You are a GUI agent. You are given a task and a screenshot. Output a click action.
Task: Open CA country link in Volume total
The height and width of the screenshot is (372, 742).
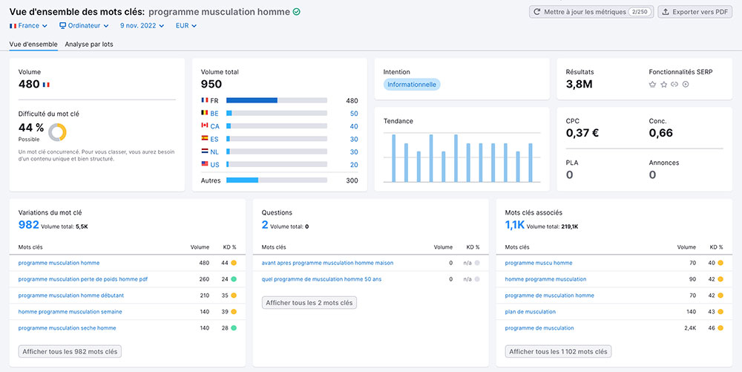215,126
